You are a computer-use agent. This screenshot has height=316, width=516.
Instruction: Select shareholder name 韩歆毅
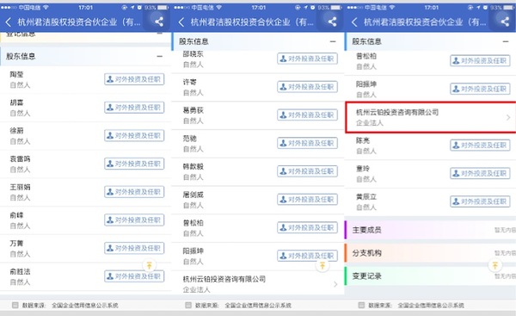(193, 166)
